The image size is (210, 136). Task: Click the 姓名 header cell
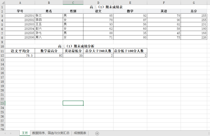pyautogui.click(x=49, y=11)
